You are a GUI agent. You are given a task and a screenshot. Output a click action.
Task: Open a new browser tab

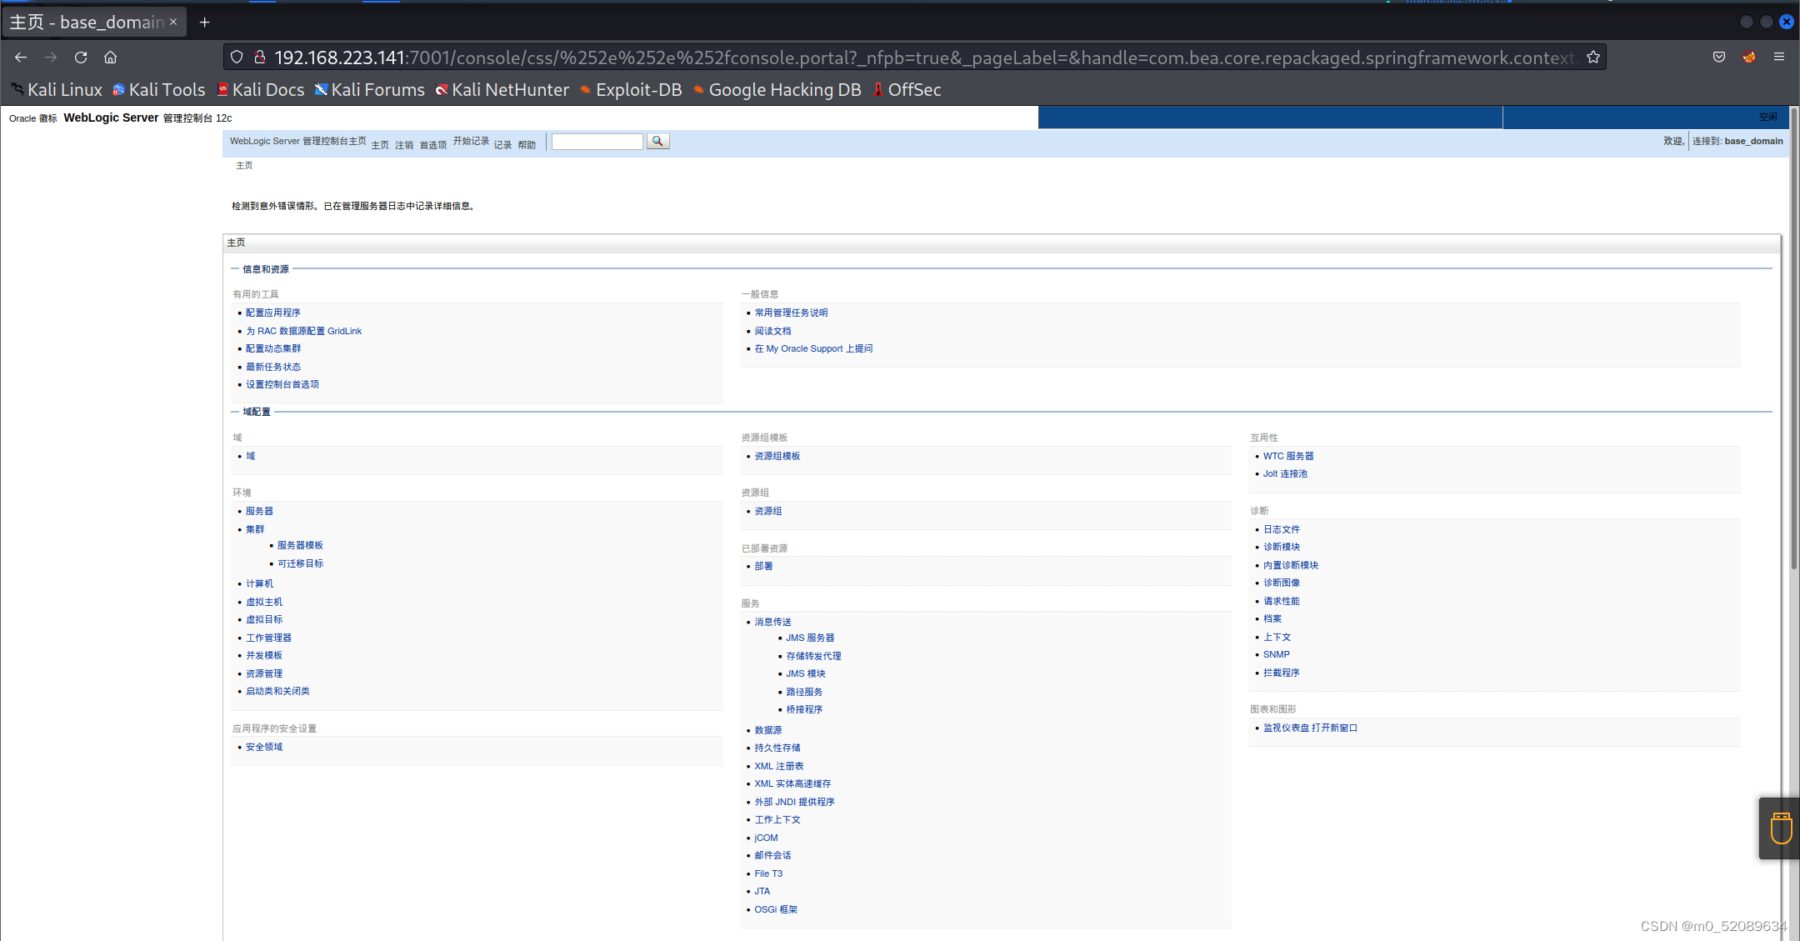(205, 23)
